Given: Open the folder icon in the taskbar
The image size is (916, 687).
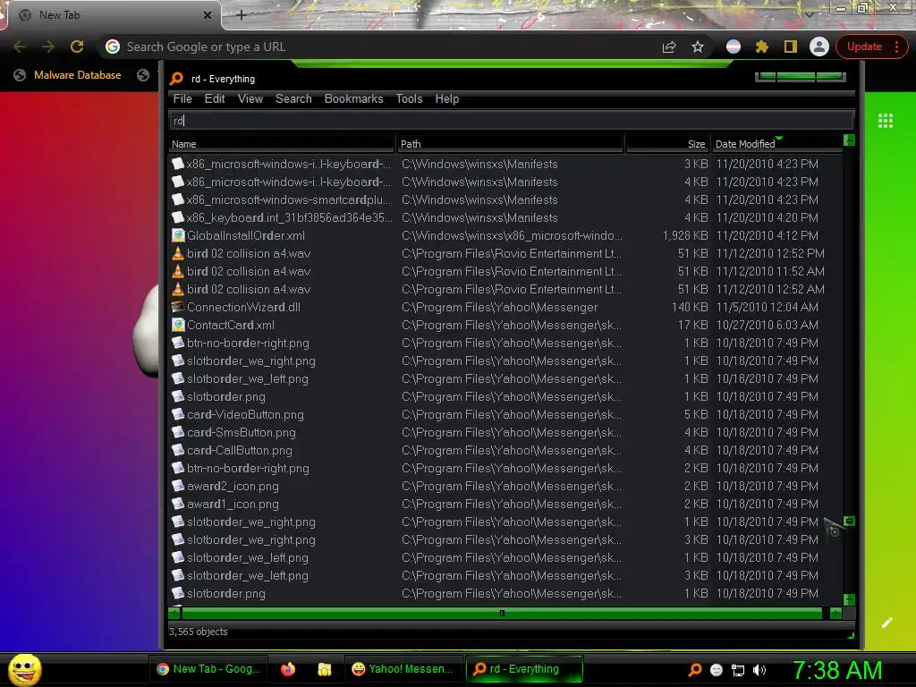Looking at the screenshot, I should point(324,669).
